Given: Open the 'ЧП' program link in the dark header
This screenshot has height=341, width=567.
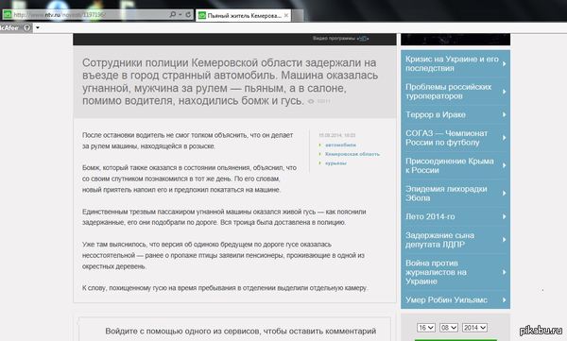Looking at the screenshot, I should tap(363, 39).
